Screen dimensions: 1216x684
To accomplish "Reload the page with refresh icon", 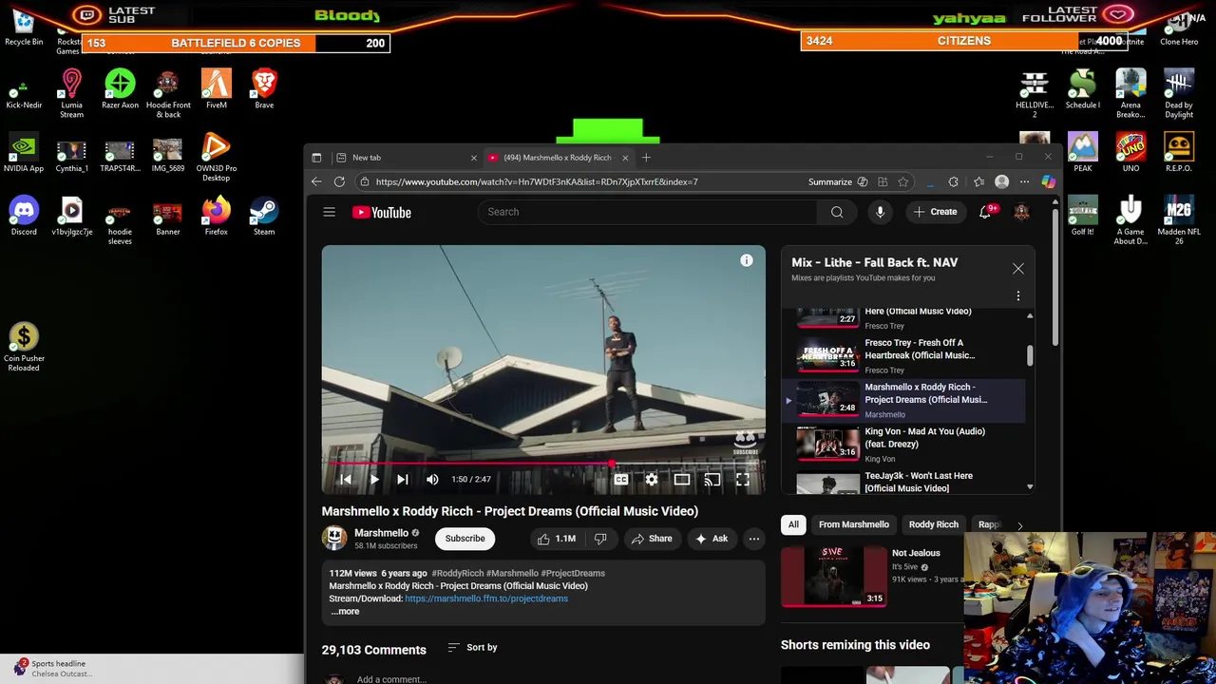I will click(x=339, y=181).
